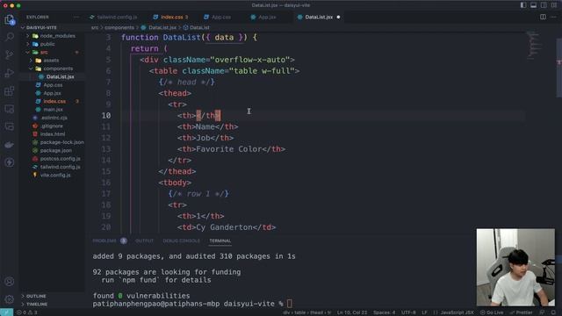This screenshot has width=562, height=316.
Task: Change UTF-8 file encoding
Action: click(x=408, y=312)
